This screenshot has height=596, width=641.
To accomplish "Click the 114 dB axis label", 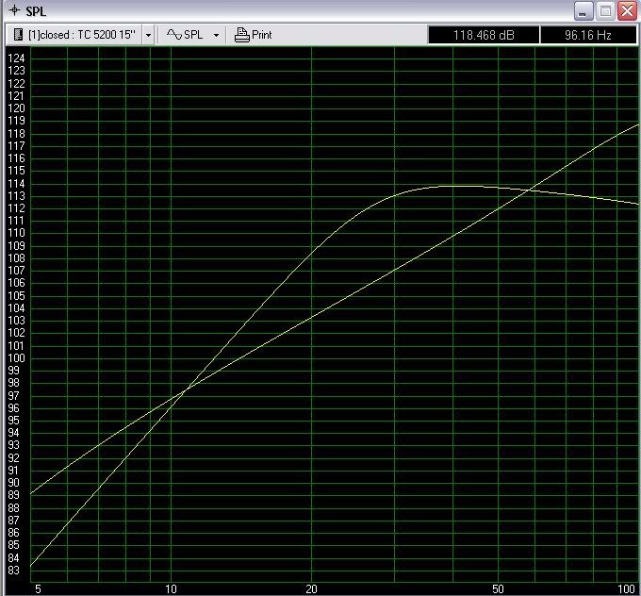I will 16,184.
